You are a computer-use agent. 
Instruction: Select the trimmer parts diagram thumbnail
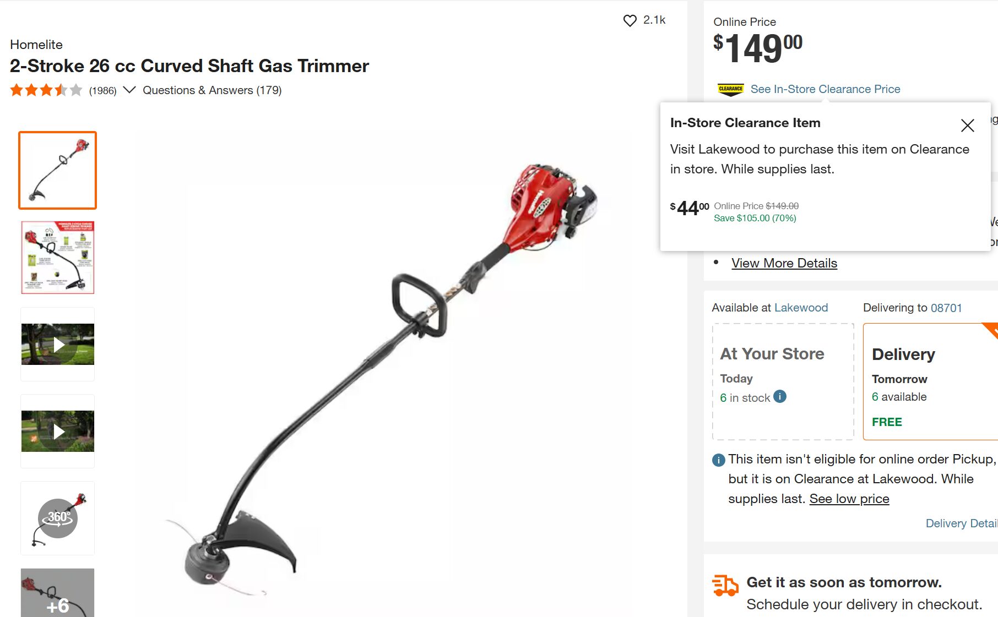tap(58, 257)
